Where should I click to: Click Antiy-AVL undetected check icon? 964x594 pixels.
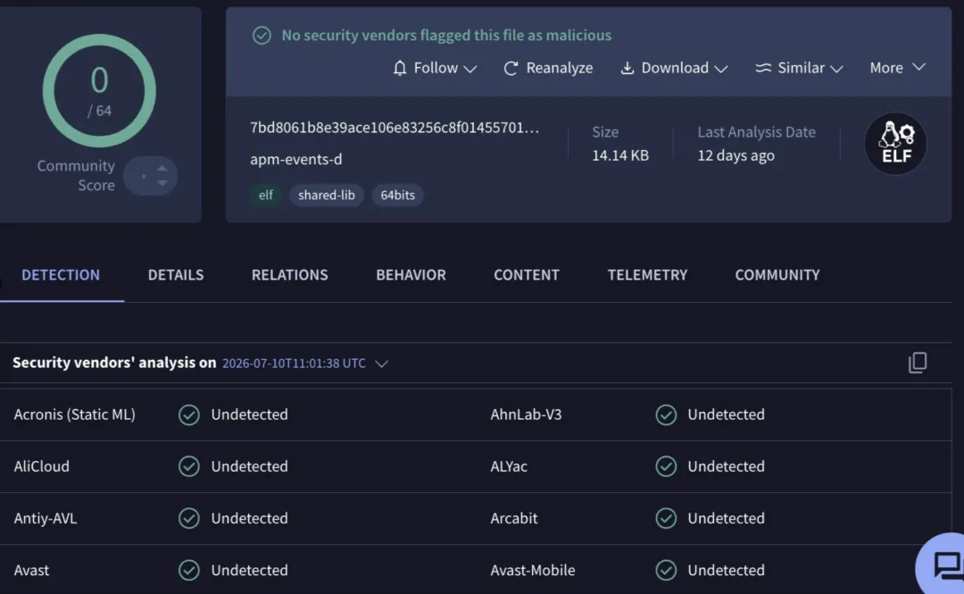(x=188, y=518)
